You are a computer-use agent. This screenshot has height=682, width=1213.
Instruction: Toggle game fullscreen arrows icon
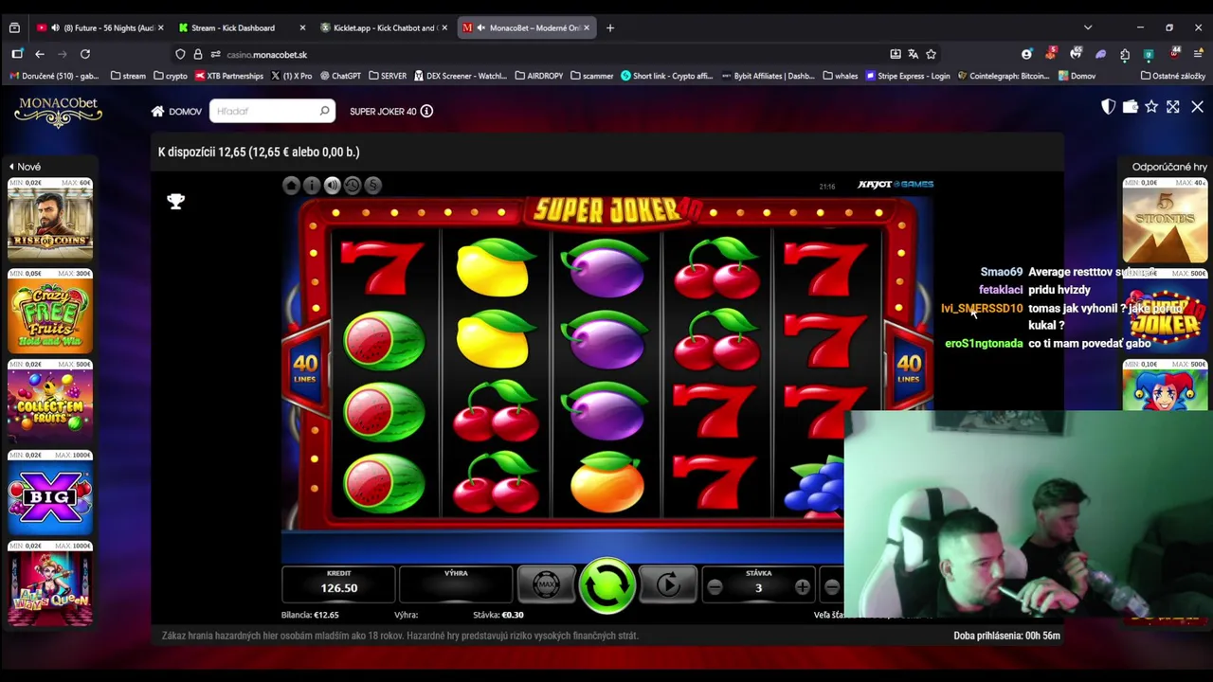(1173, 107)
